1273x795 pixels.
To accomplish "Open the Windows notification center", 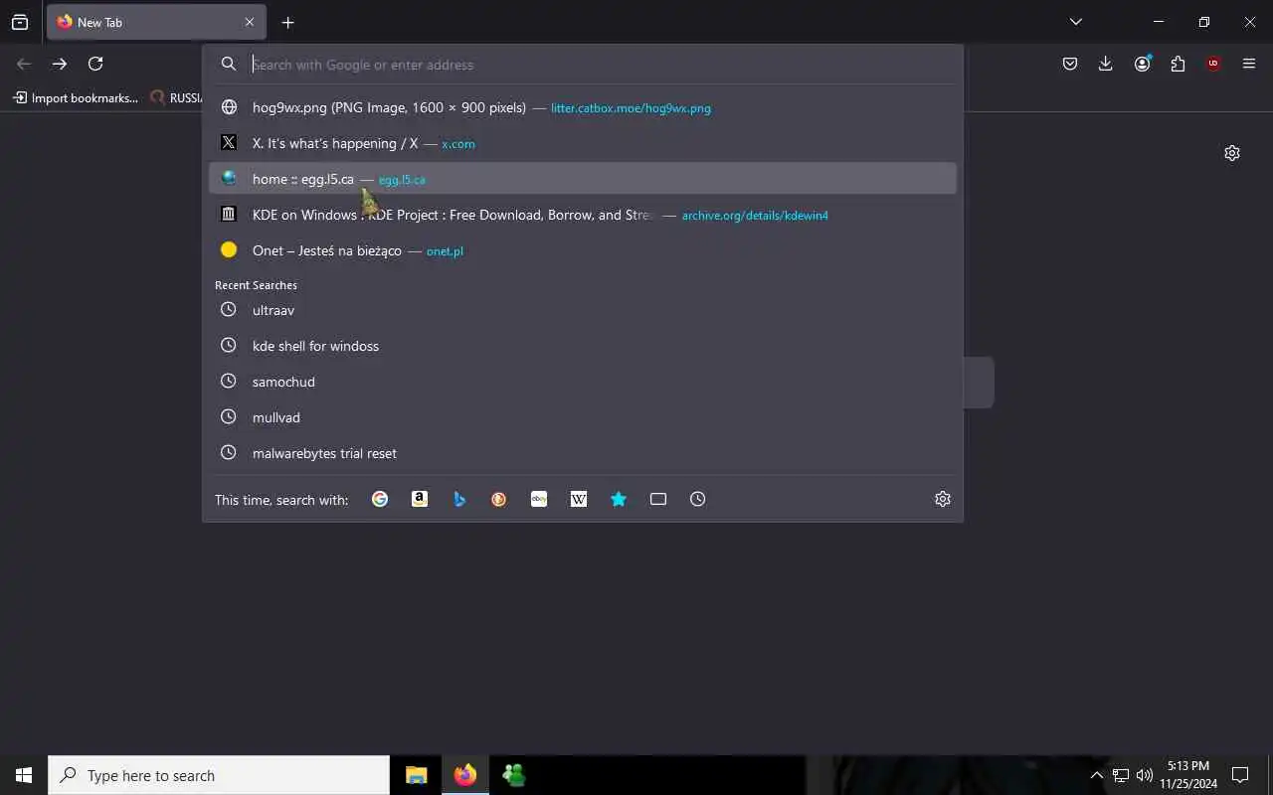I will tap(1240, 775).
